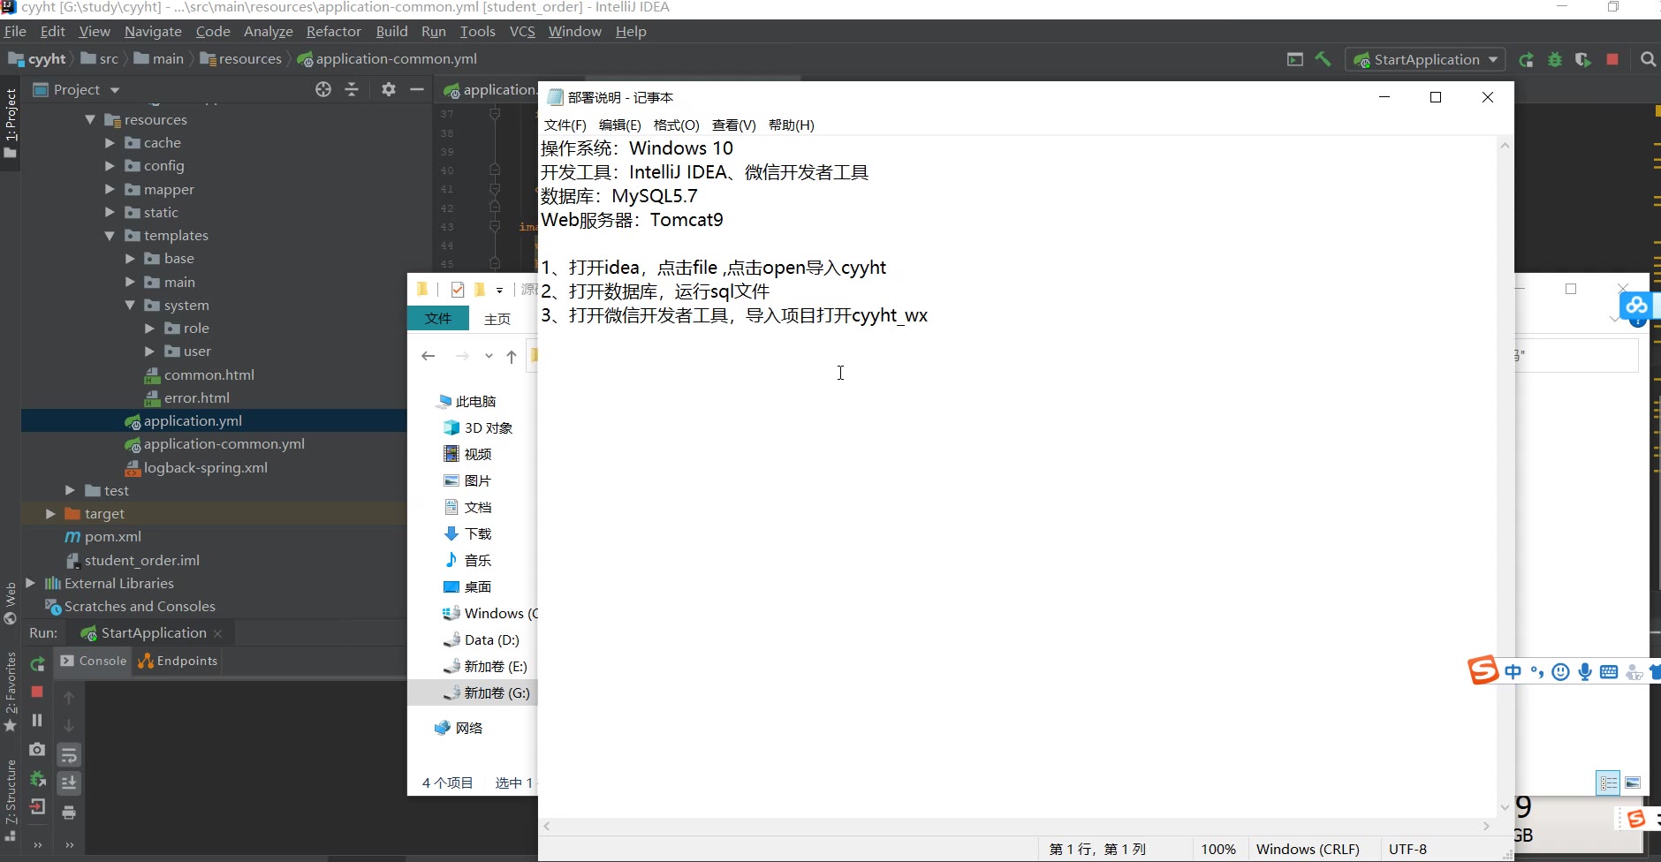Click the Sogou soft keyboard icon
The image size is (1661, 862).
tap(1609, 672)
